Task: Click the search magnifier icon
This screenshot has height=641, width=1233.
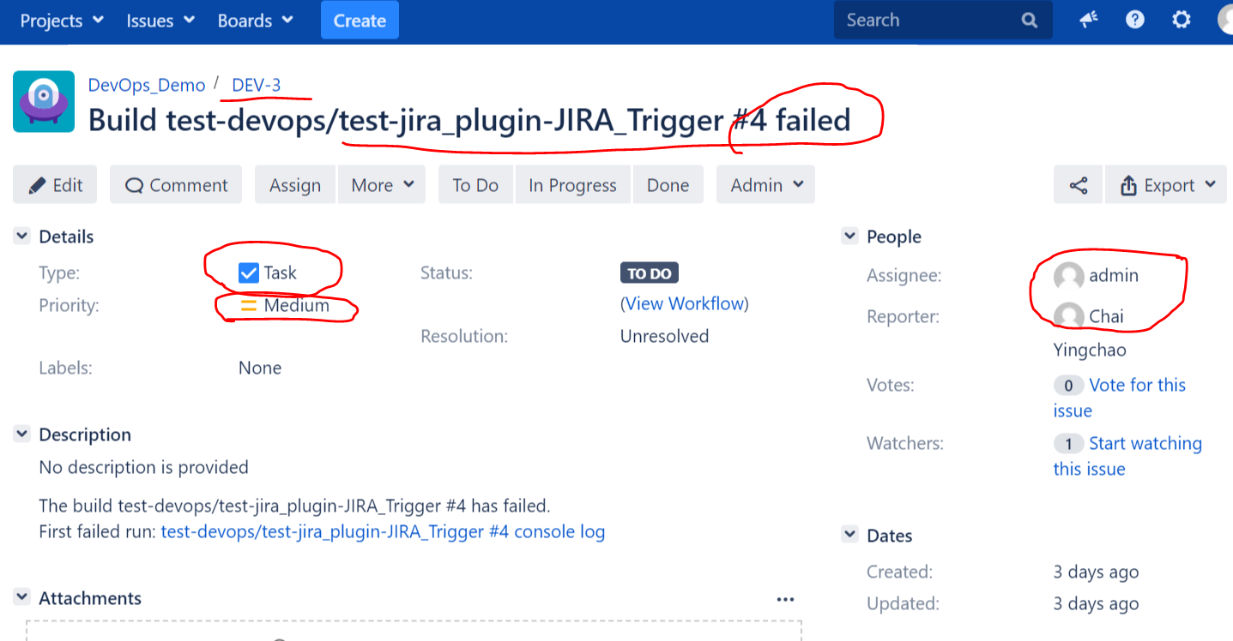Action: (1029, 19)
